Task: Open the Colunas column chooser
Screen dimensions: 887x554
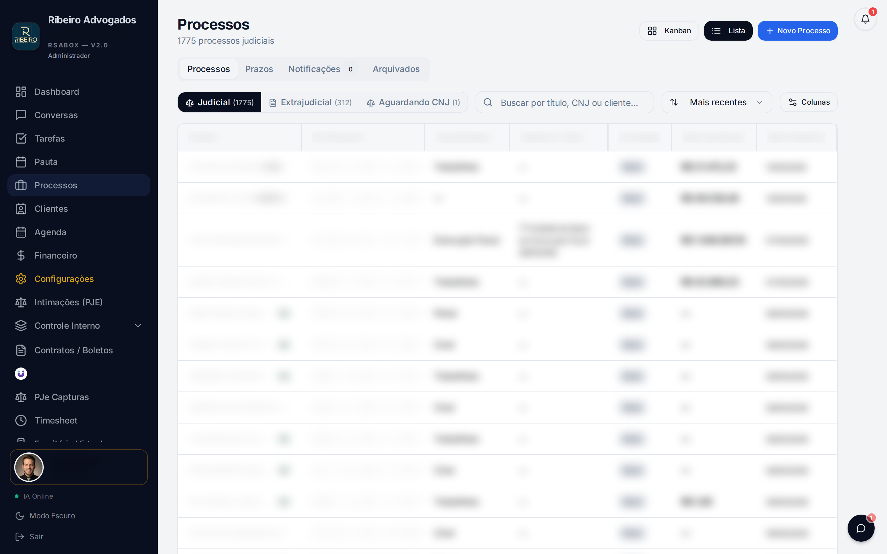Action: [x=808, y=102]
